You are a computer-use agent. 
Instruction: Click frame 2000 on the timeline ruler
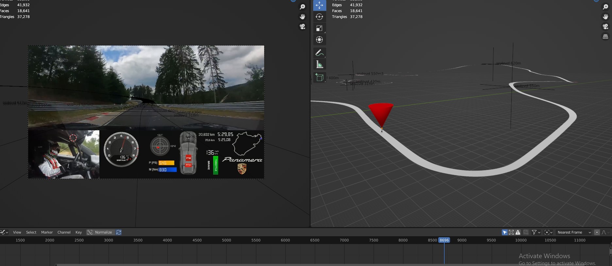tap(50, 240)
